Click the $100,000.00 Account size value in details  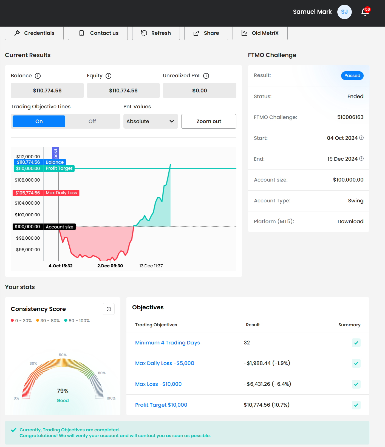(348, 180)
